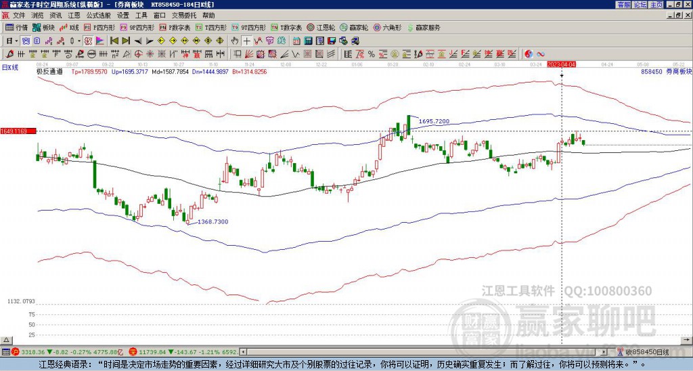Open the 9P四方形 tool
This screenshot has height=371, width=693.
137,27
